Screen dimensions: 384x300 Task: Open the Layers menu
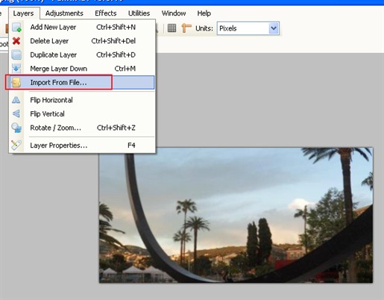(x=24, y=13)
